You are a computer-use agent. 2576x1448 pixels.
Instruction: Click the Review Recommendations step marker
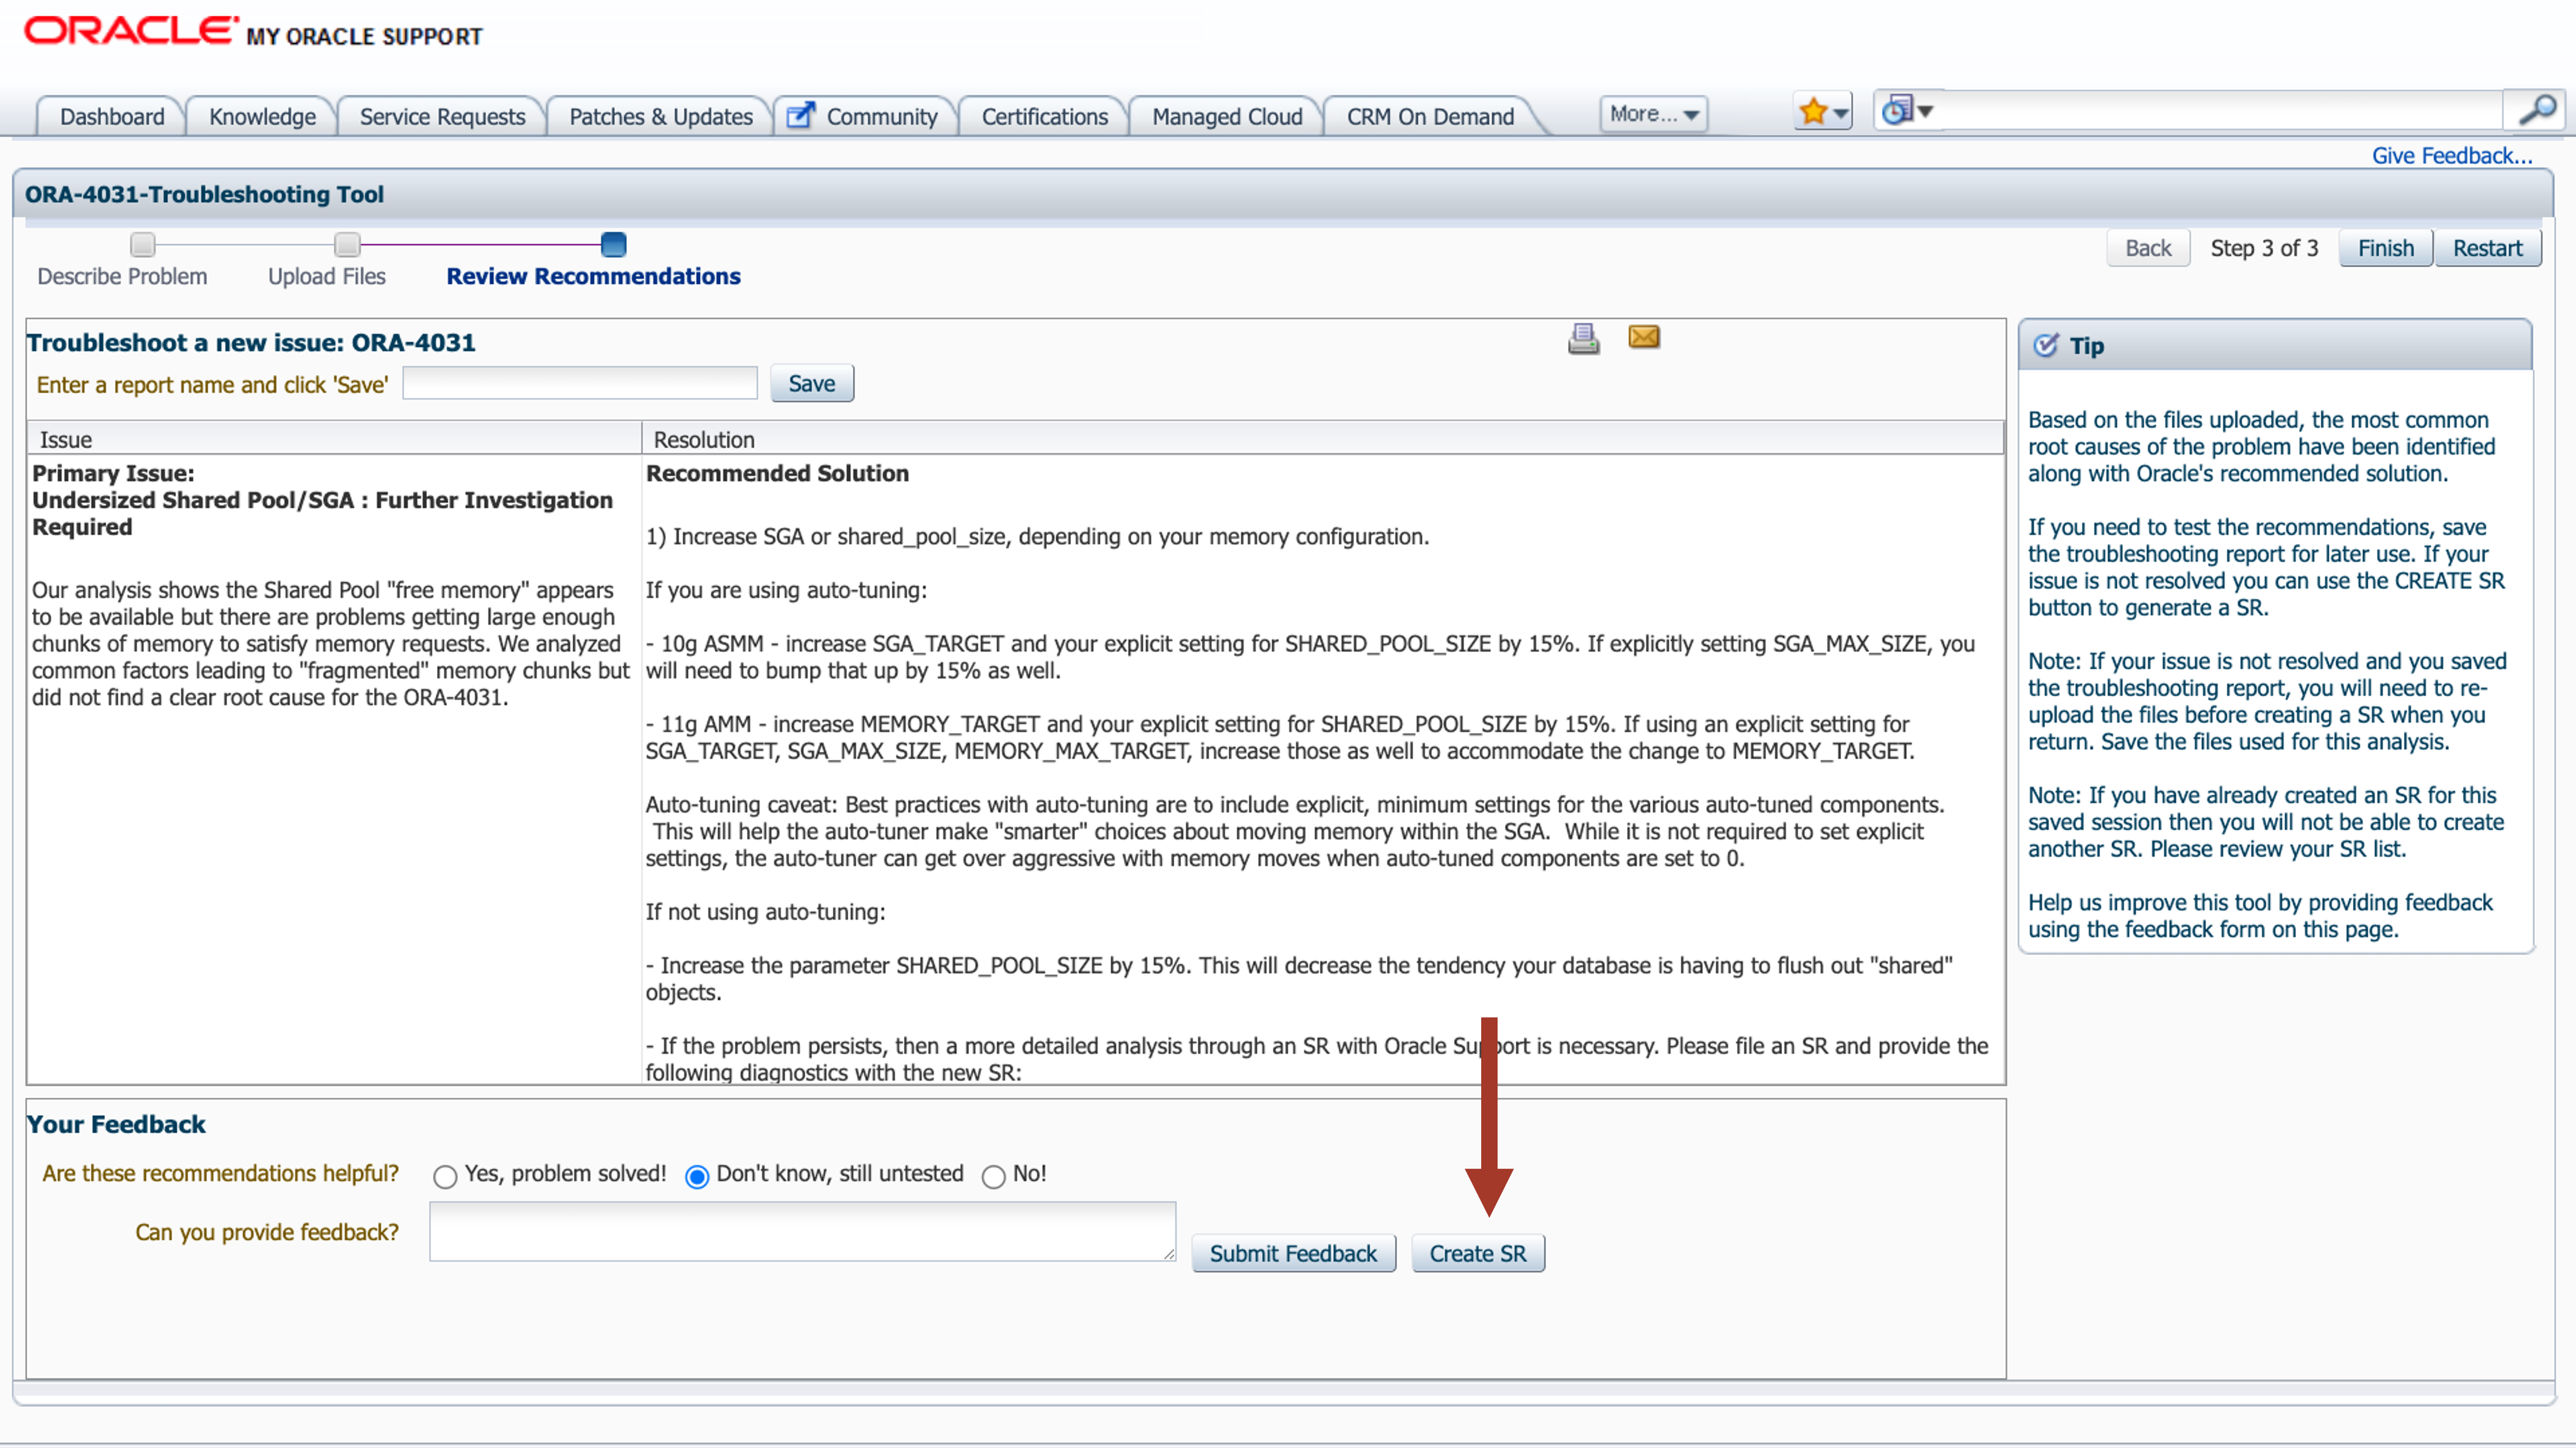coord(613,244)
